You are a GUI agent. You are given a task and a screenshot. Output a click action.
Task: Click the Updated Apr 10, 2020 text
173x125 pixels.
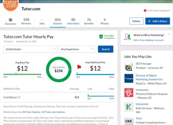(26, 41)
